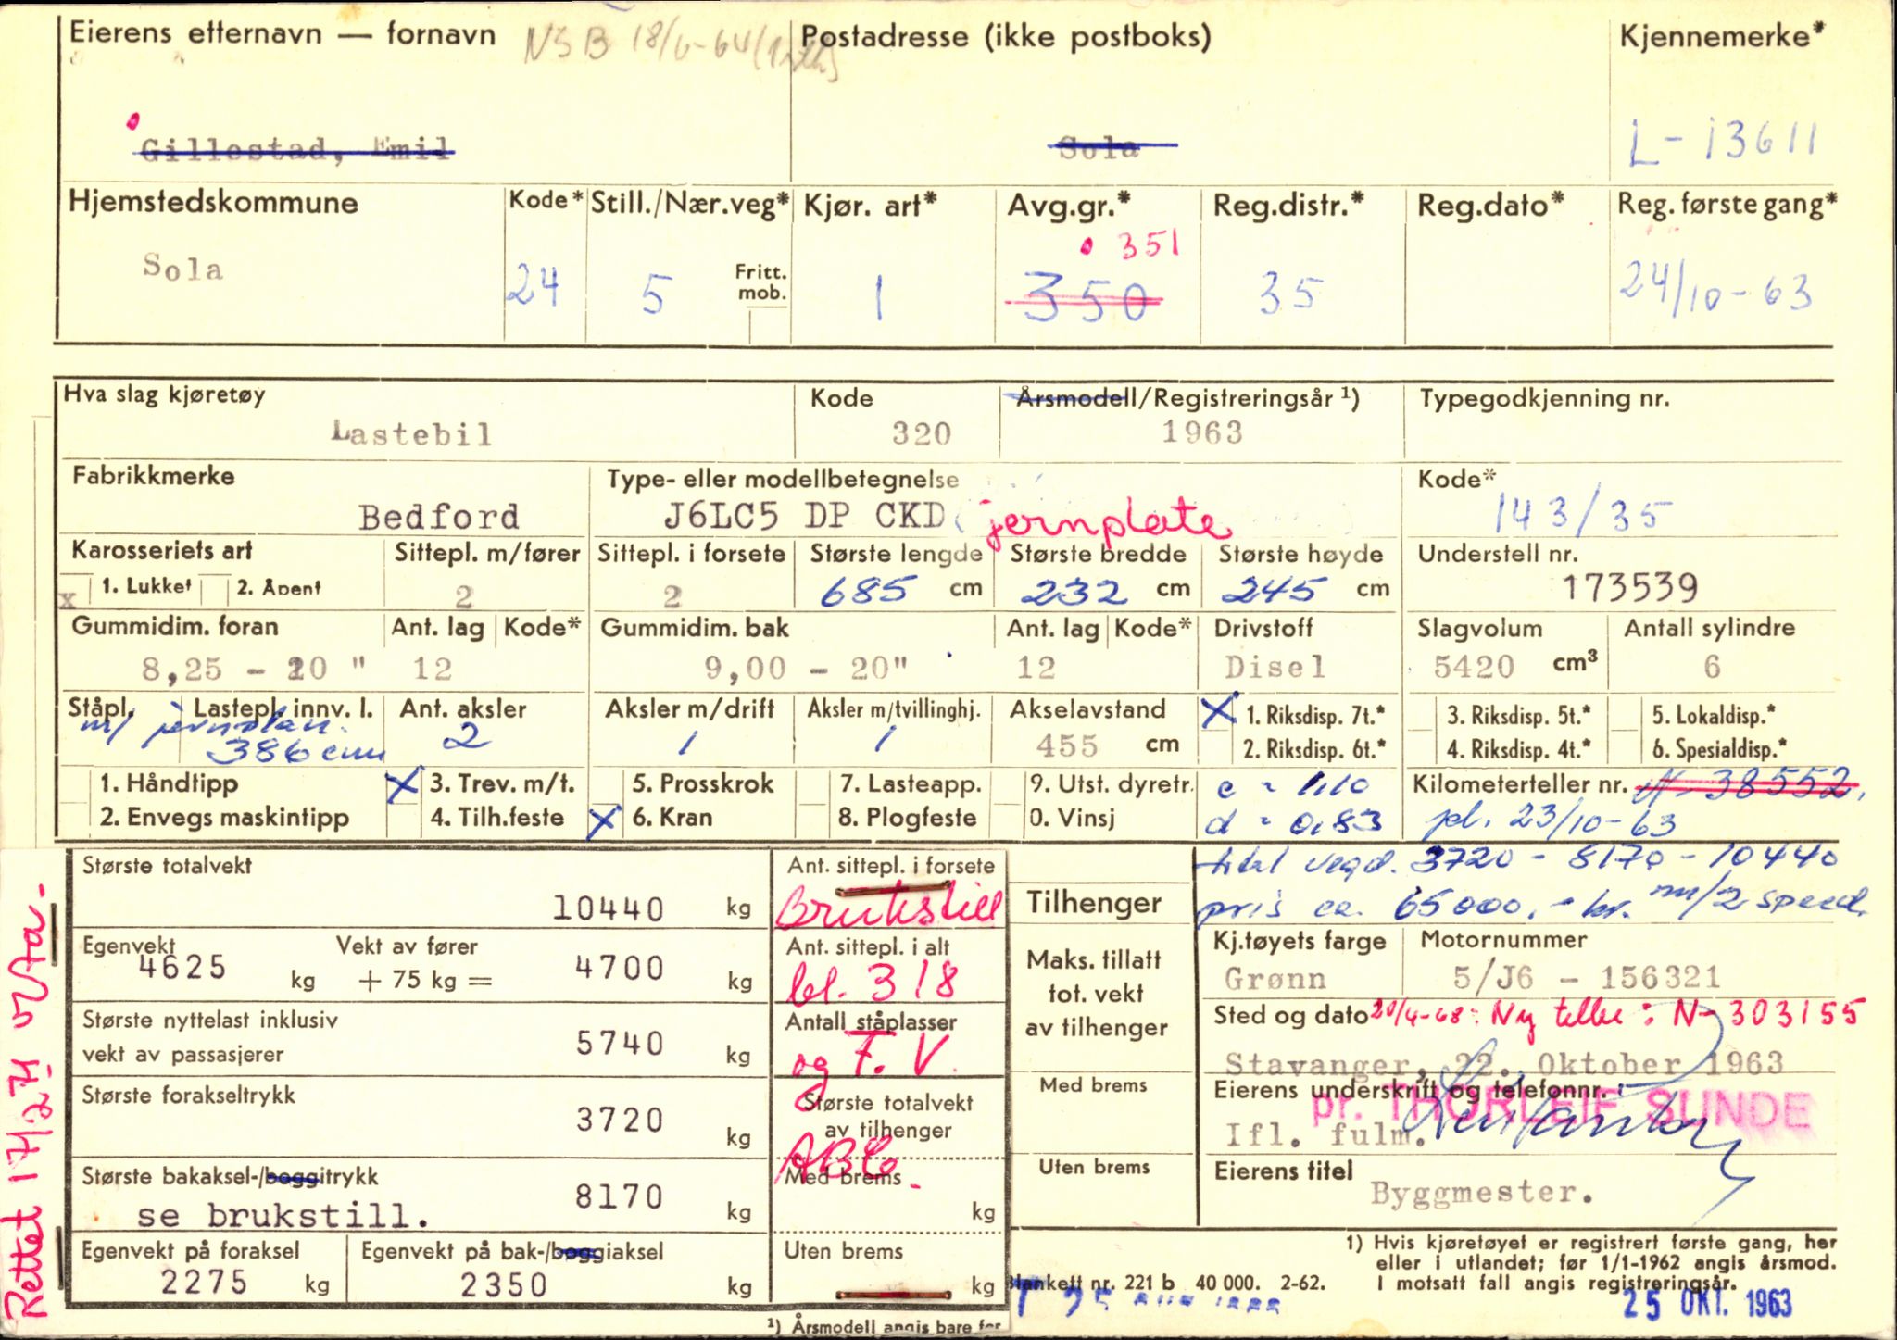Viewport: 1897px width, 1340px height.
Task: Click the Drivstoff value 'Disel'
Action: pos(1275,667)
